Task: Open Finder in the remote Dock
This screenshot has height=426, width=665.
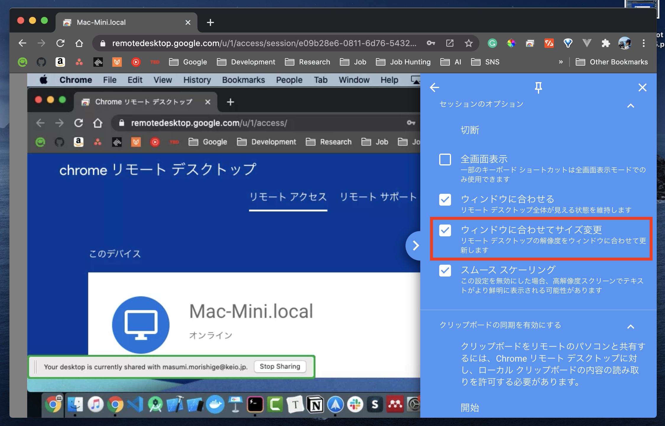Action: 75,405
